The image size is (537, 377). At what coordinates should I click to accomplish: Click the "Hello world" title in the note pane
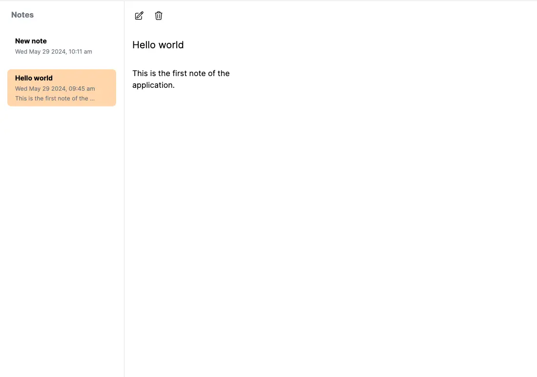tap(158, 45)
